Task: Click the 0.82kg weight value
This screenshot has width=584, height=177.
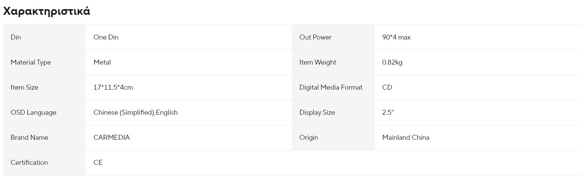Action: coord(392,62)
